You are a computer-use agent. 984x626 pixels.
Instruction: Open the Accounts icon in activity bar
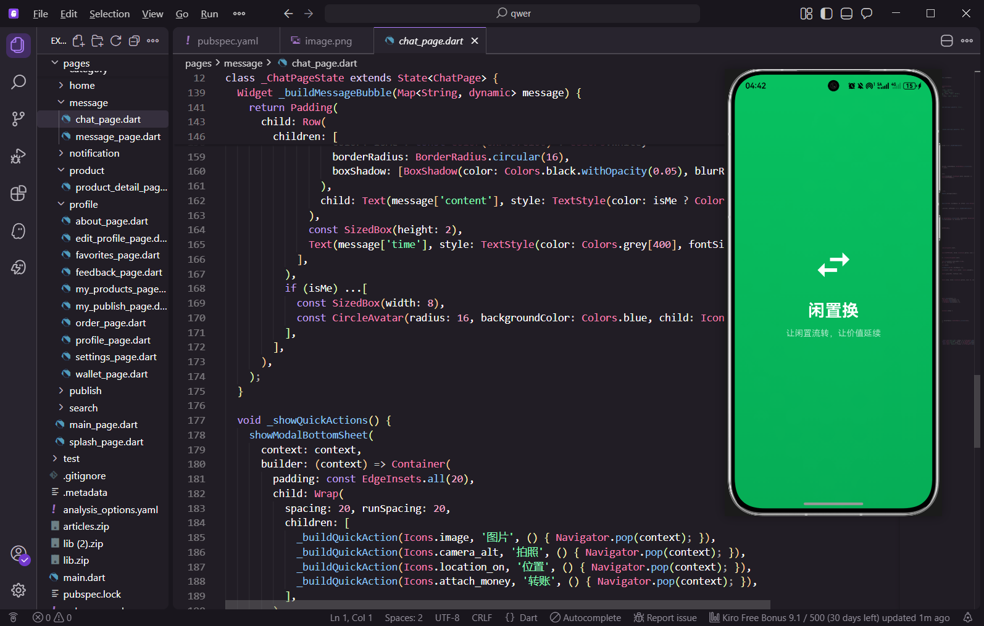click(x=19, y=553)
